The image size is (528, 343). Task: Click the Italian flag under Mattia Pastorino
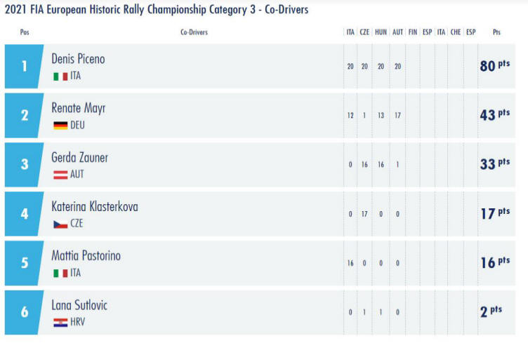[60, 273]
